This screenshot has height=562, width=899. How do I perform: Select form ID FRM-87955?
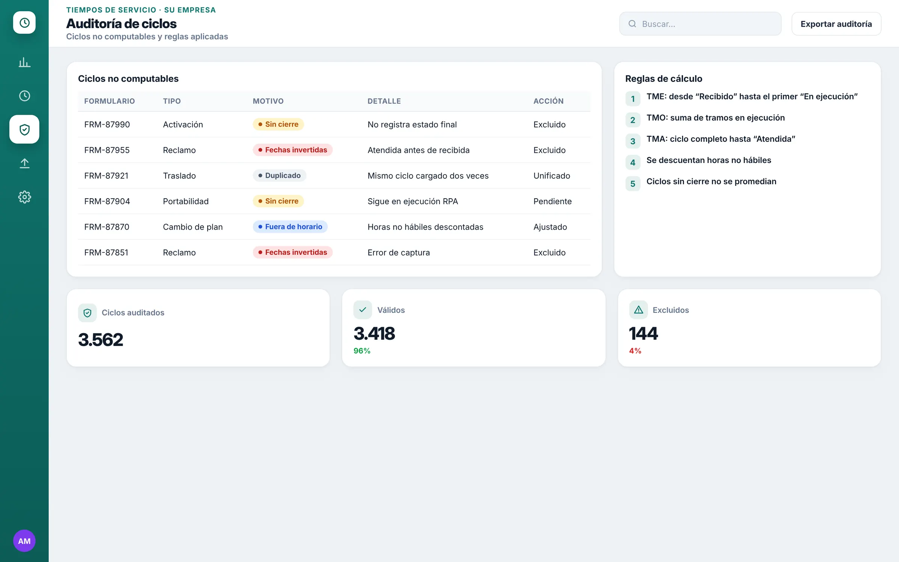107,150
